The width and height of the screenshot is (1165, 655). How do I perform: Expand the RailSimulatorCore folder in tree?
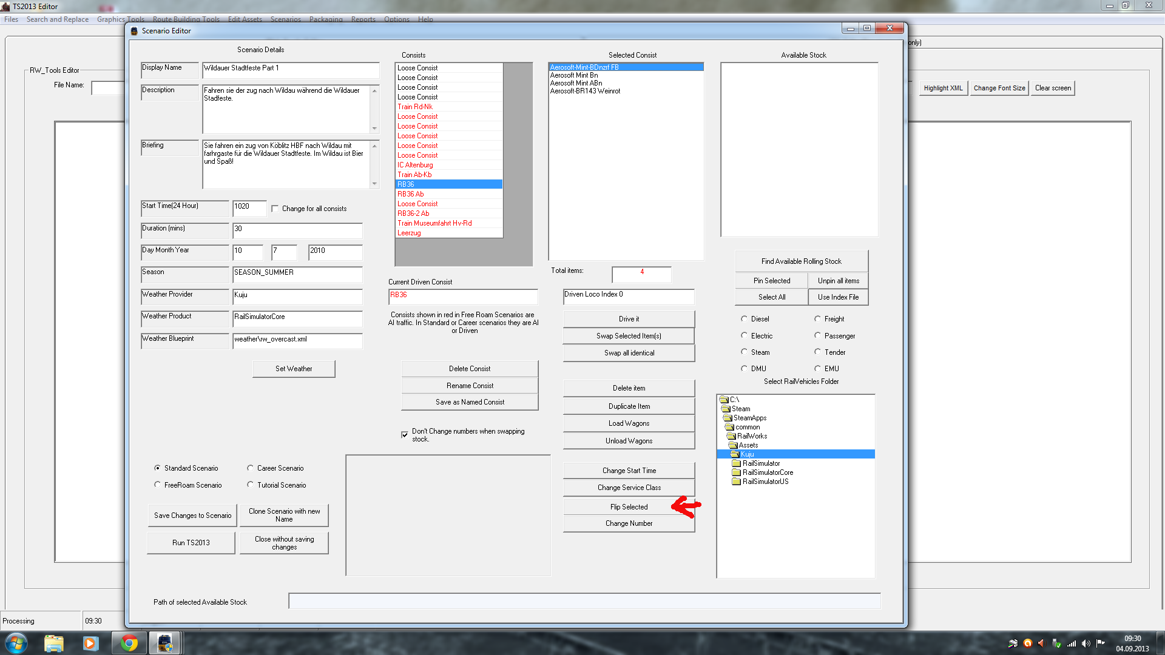[767, 472]
